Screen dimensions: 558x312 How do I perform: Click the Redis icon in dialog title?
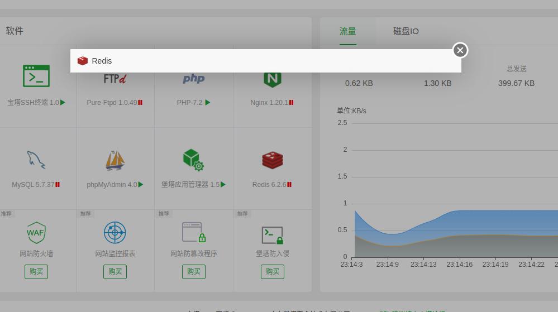(x=83, y=61)
